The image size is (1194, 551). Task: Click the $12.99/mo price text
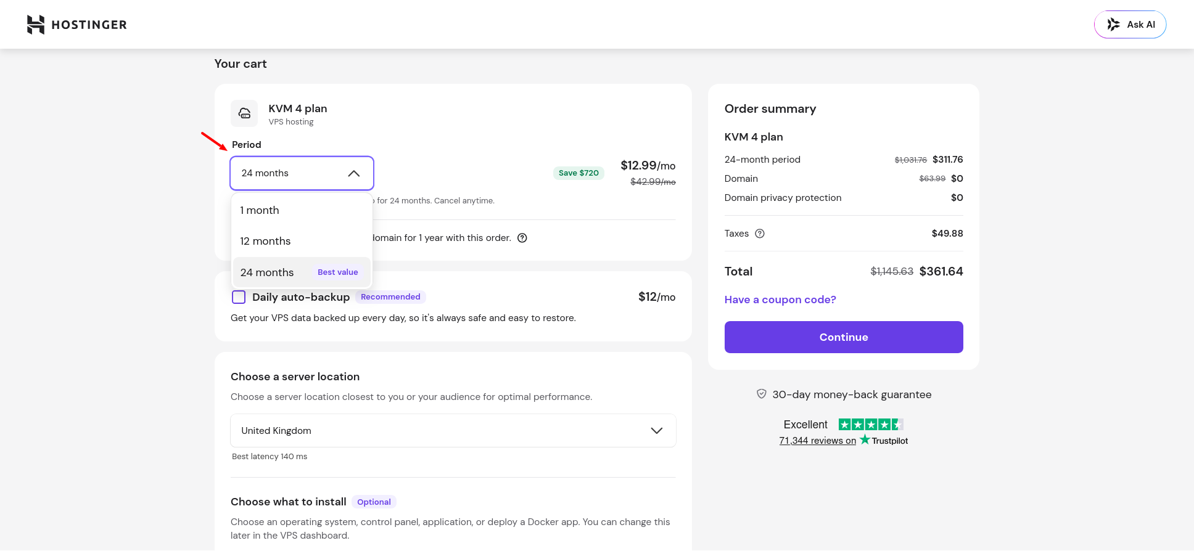[x=648, y=165]
